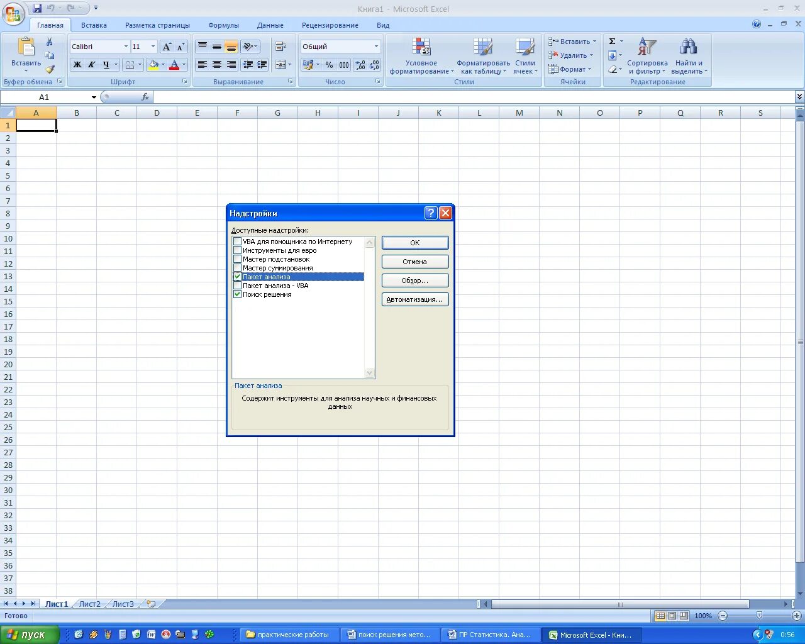Image resolution: width=805 pixels, height=644 pixels.
Task: Toggle underline (Ч) formatting
Action: (106, 64)
